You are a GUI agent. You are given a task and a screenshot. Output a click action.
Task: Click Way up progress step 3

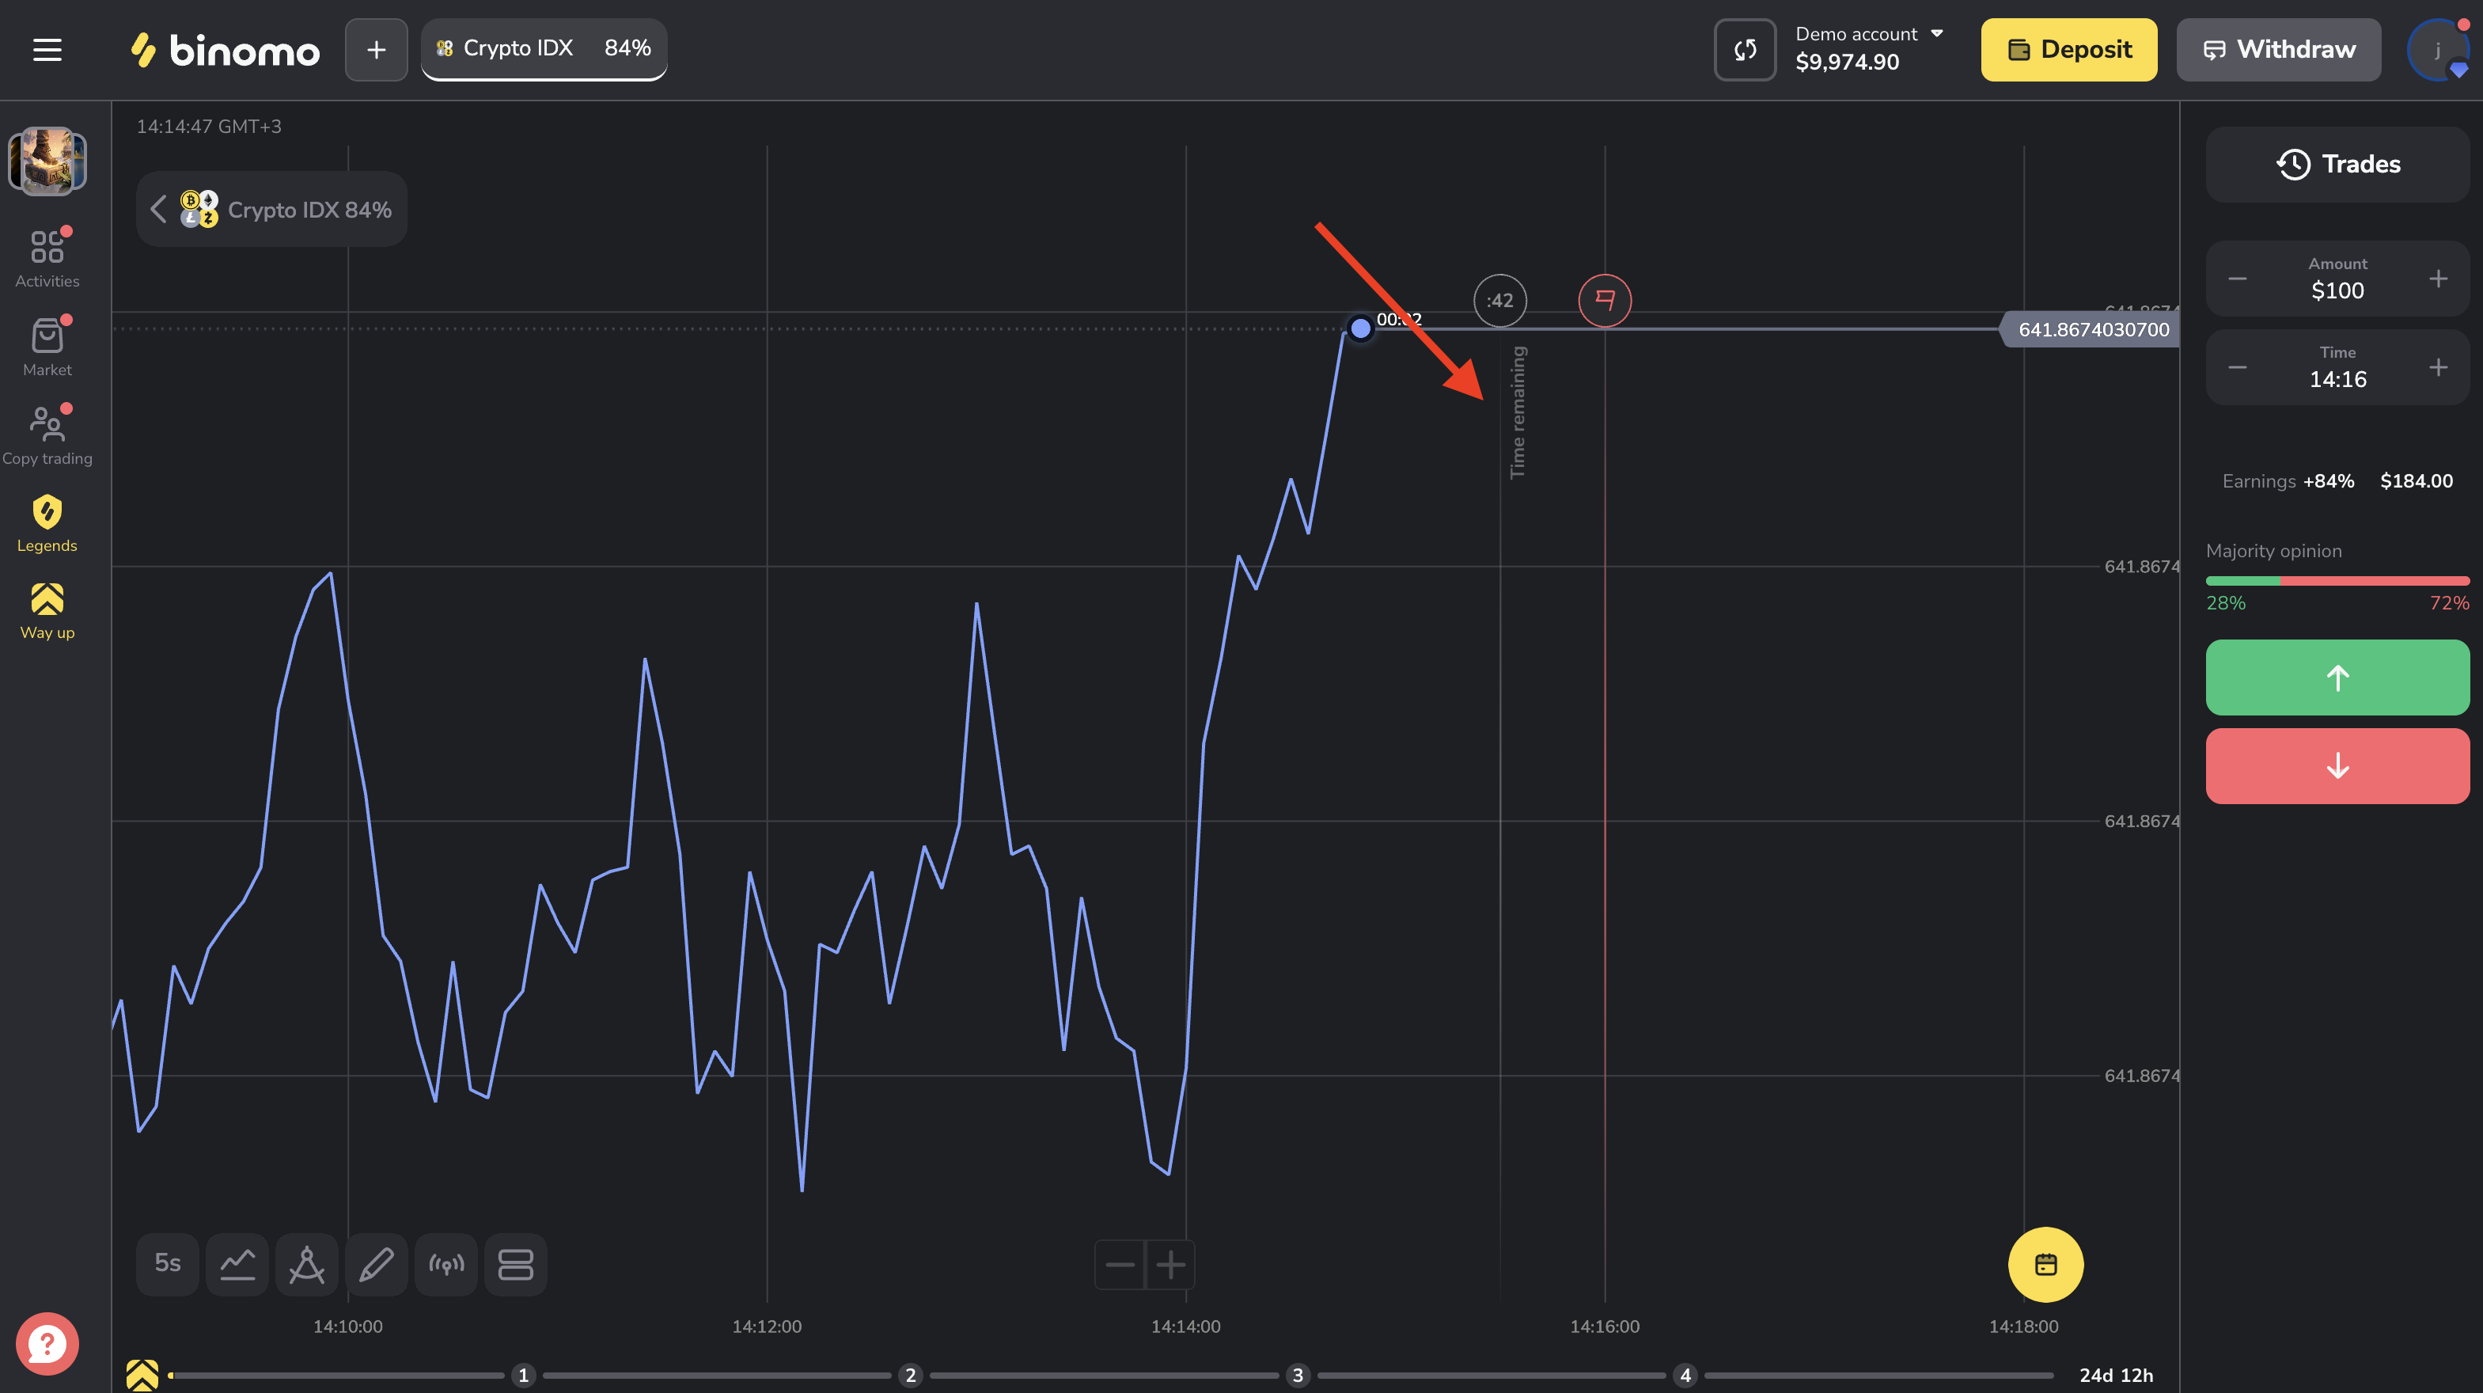click(1298, 1376)
